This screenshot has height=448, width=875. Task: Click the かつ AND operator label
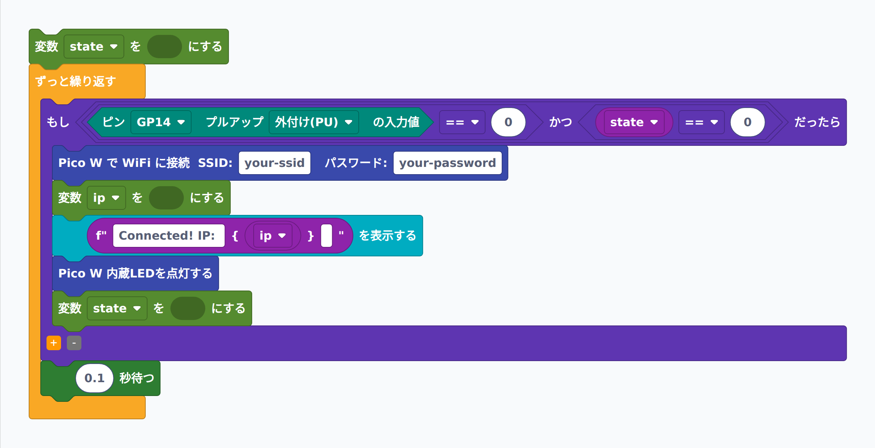[x=561, y=122]
